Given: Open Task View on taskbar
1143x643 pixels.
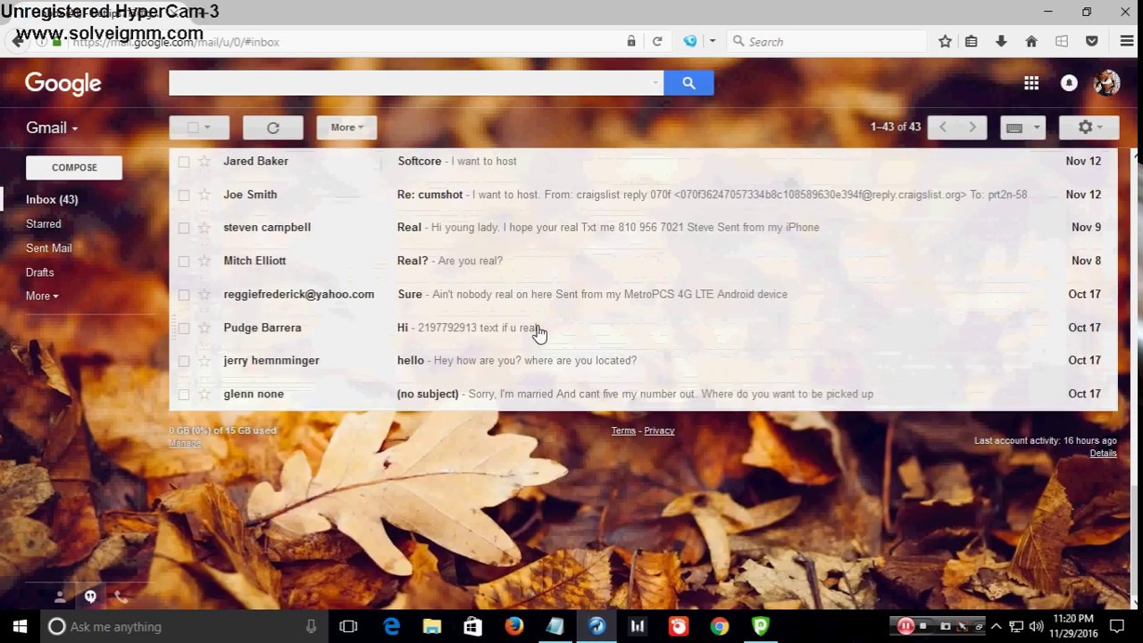Looking at the screenshot, I should (x=348, y=627).
